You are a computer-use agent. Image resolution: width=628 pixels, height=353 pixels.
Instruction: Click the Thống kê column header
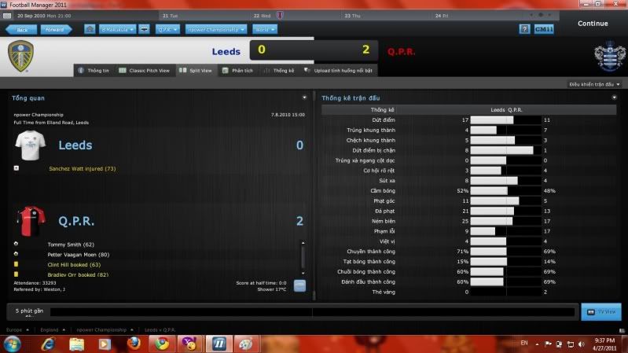click(382, 110)
